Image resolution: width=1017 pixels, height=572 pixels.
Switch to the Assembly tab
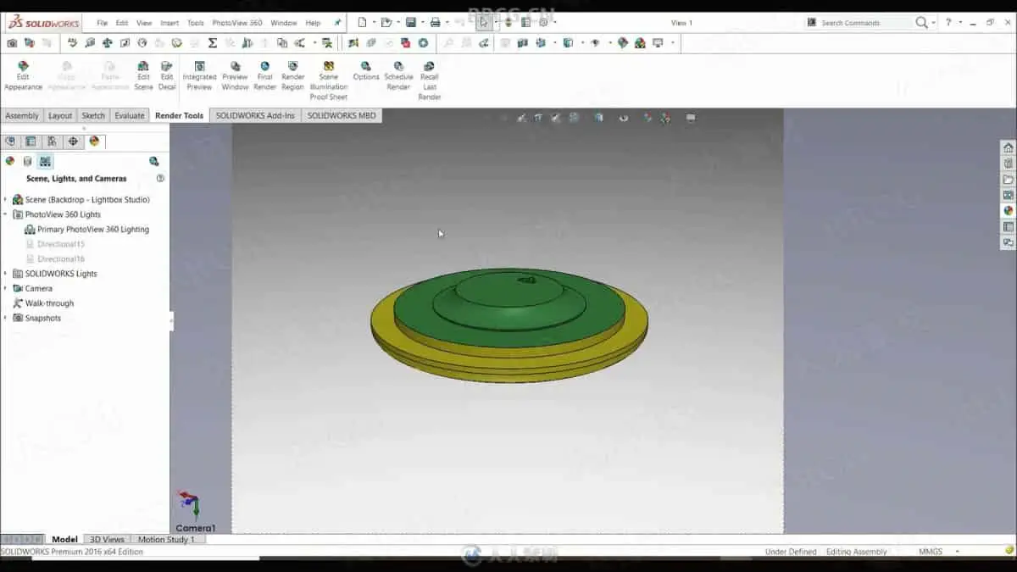point(22,115)
